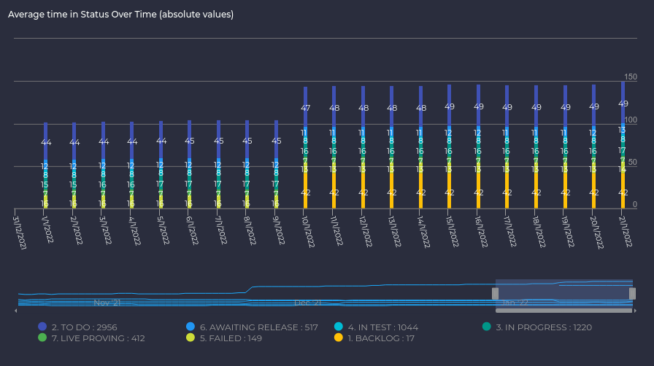Click the 12/1/2022 x-axis date label
654x366 pixels.
[366, 232]
